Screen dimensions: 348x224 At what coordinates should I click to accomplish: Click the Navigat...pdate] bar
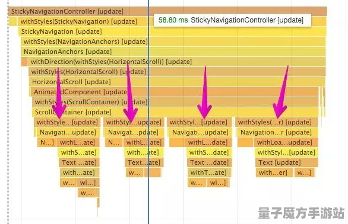(x=134, y=132)
